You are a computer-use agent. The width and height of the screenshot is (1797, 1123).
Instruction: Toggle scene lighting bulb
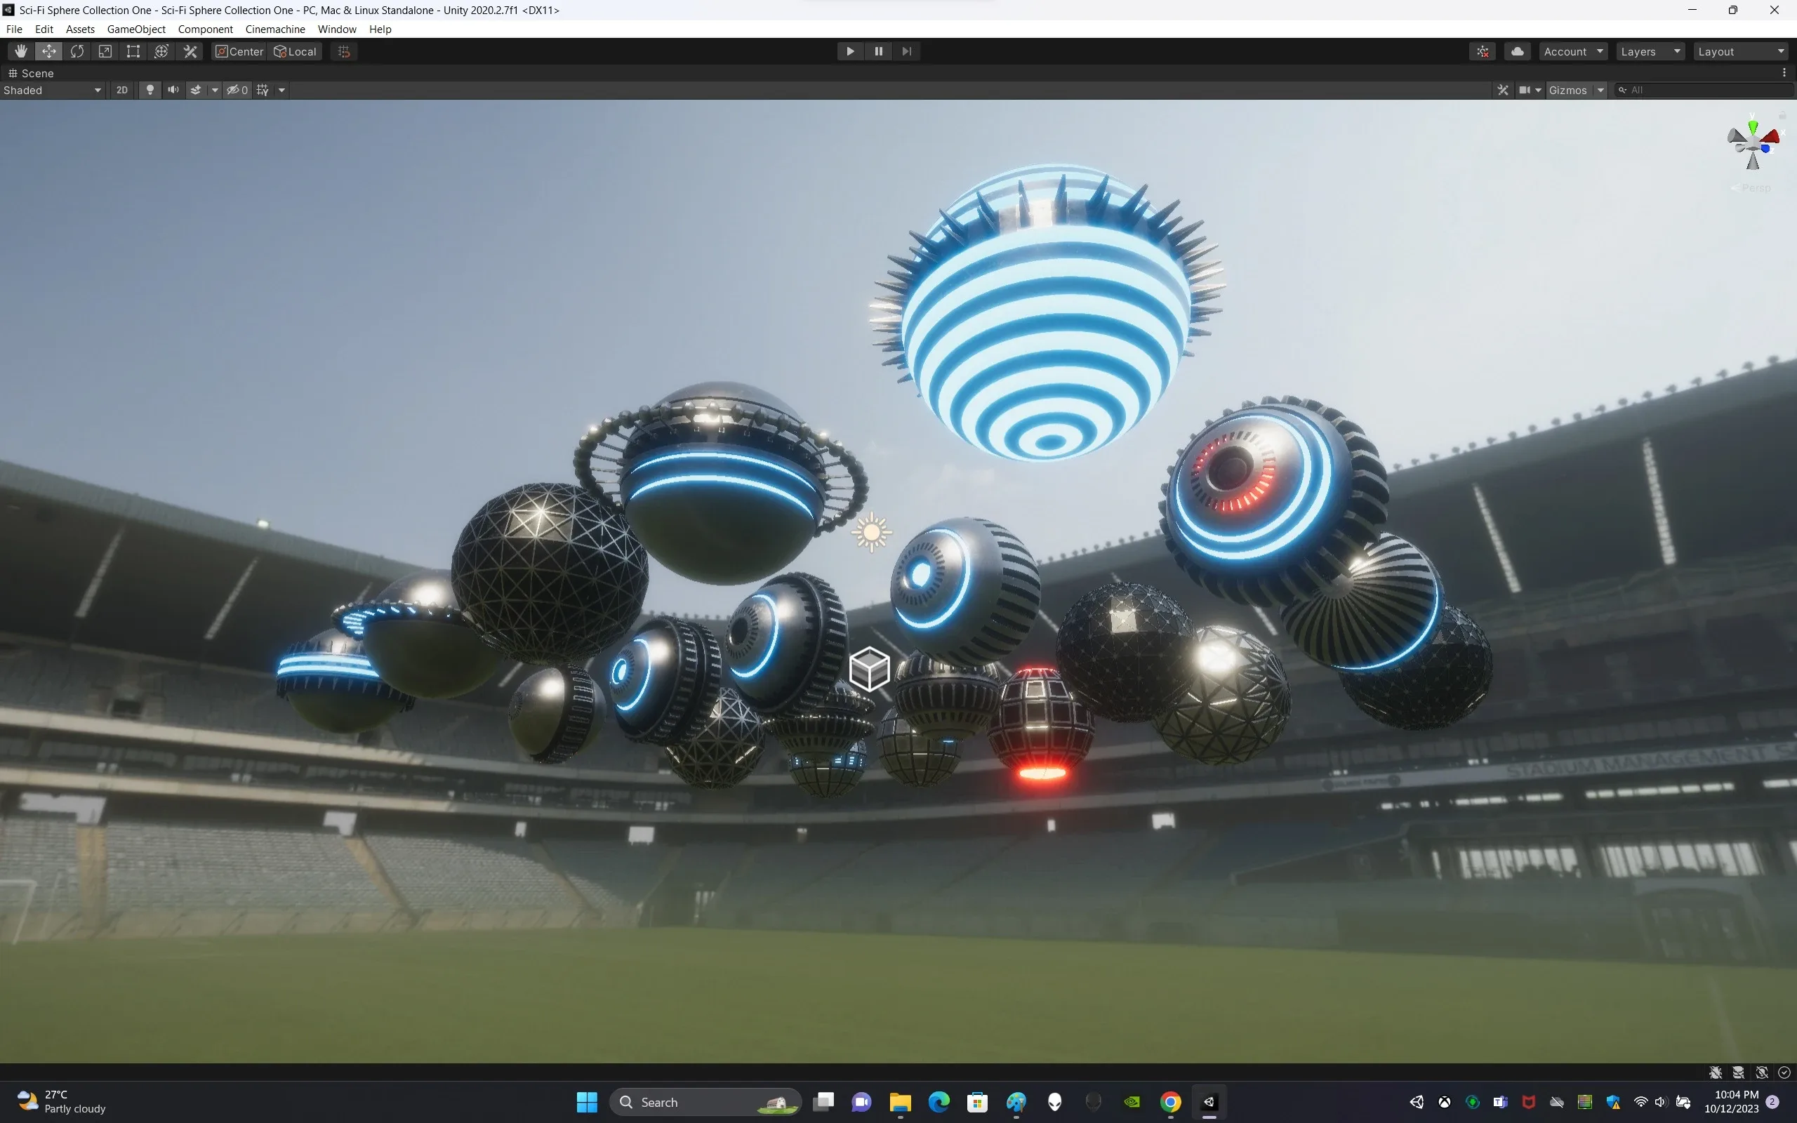pos(150,90)
